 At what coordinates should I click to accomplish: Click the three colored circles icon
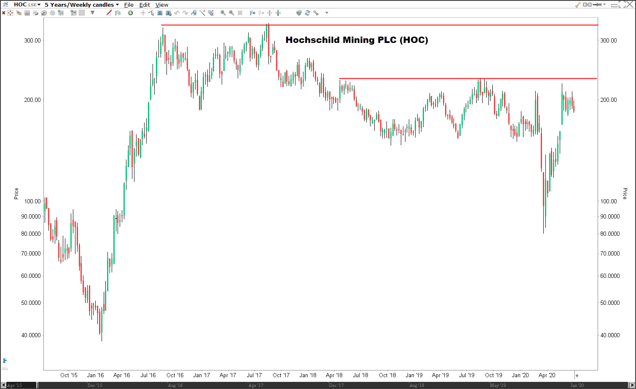pyautogui.click(x=299, y=13)
